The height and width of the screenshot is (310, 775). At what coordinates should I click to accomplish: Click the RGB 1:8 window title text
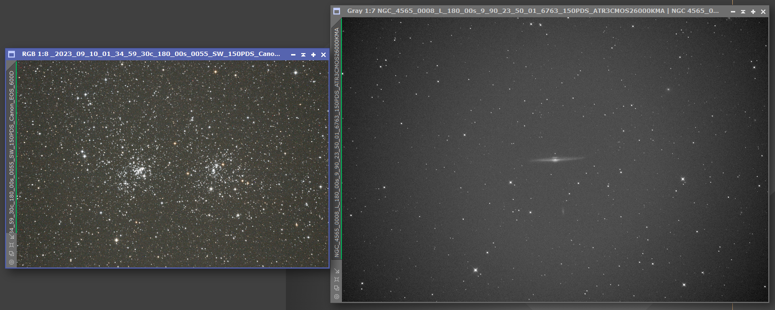click(151, 54)
